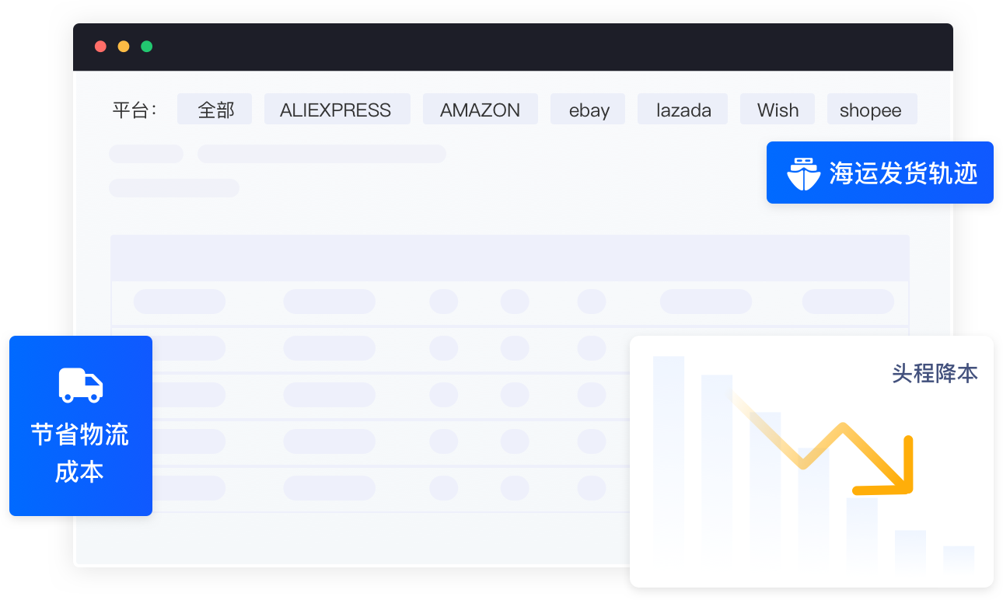Click the 头程降本 chart title
This screenshot has width=1003, height=600.
click(x=934, y=374)
